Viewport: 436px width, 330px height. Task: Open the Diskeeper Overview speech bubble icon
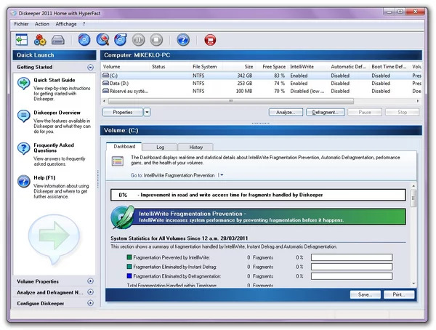click(x=24, y=116)
